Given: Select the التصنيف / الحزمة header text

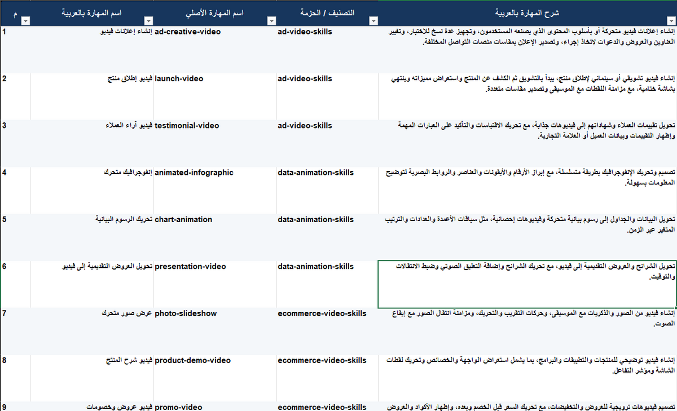Looking at the screenshot, I should [327, 12].
